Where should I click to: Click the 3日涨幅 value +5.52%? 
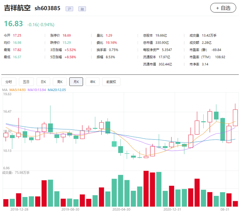70,50
